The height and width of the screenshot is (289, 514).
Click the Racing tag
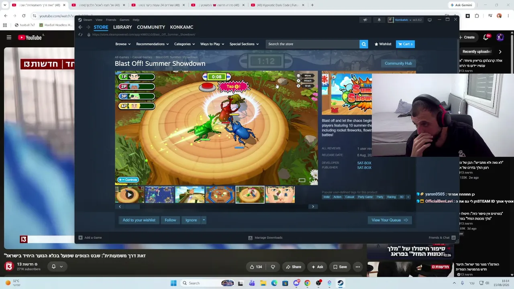click(x=391, y=197)
